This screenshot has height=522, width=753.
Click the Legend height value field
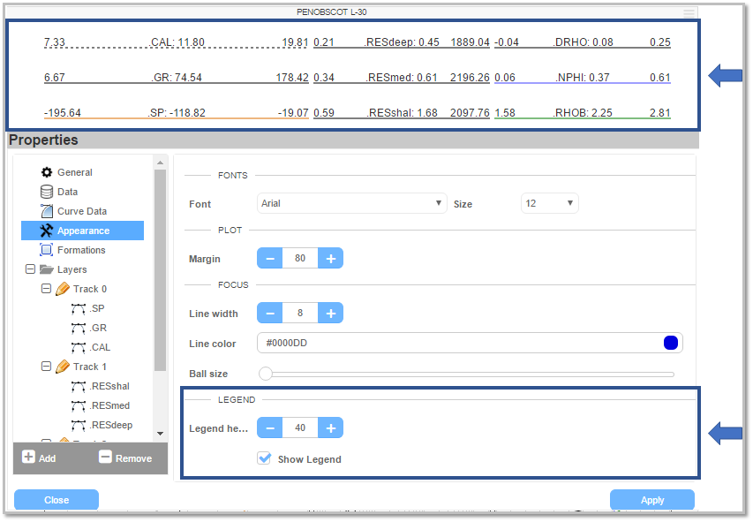tap(300, 427)
